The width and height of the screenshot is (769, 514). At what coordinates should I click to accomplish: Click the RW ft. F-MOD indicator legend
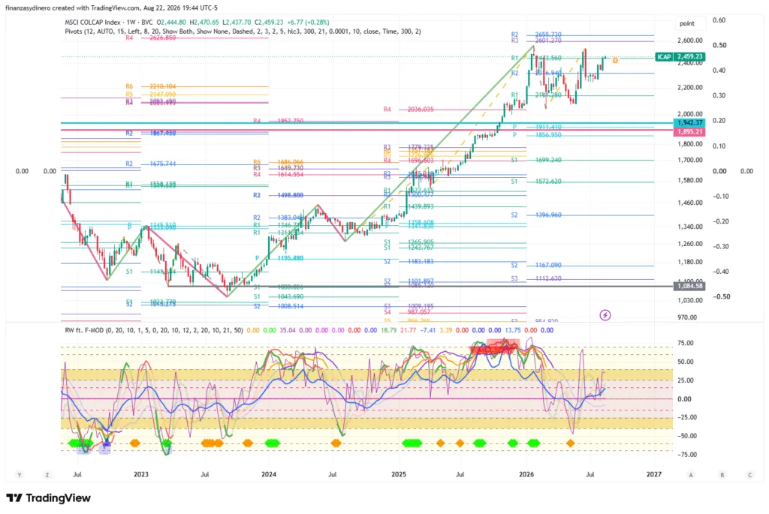pyautogui.click(x=153, y=330)
